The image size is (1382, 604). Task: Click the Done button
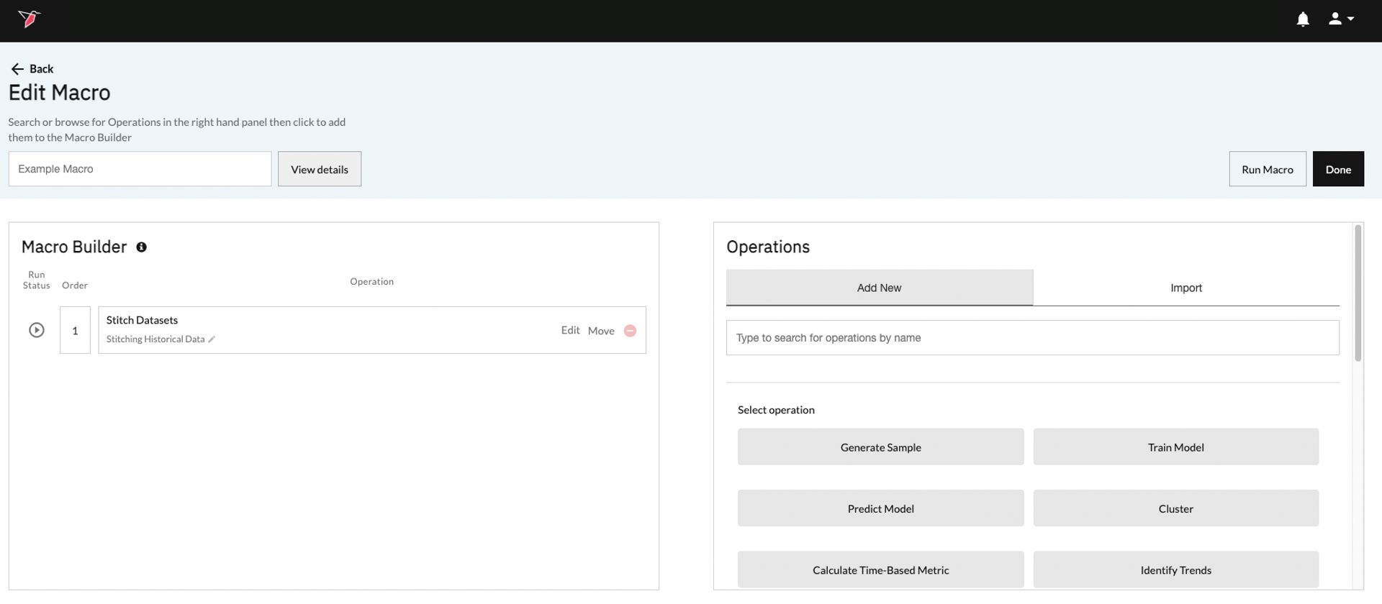(x=1338, y=169)
